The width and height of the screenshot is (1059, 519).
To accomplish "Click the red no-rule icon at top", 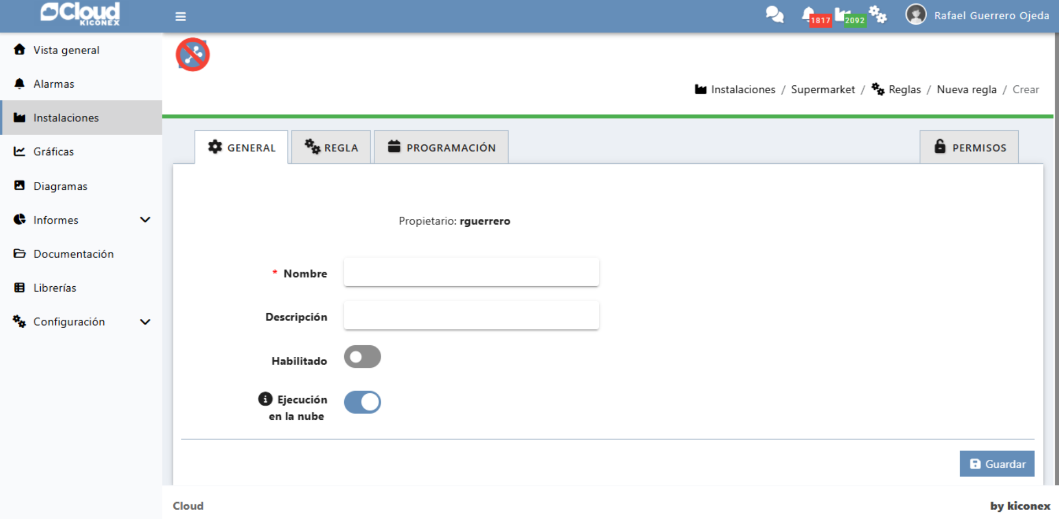I will coord(192,55).
